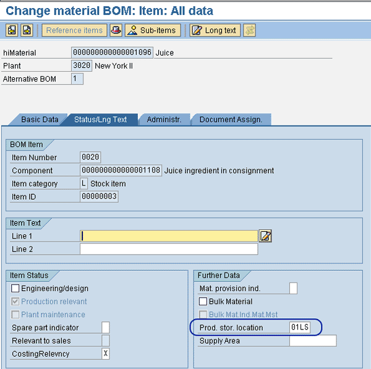Open the Long text editor from toolbar

coord(215,30)
